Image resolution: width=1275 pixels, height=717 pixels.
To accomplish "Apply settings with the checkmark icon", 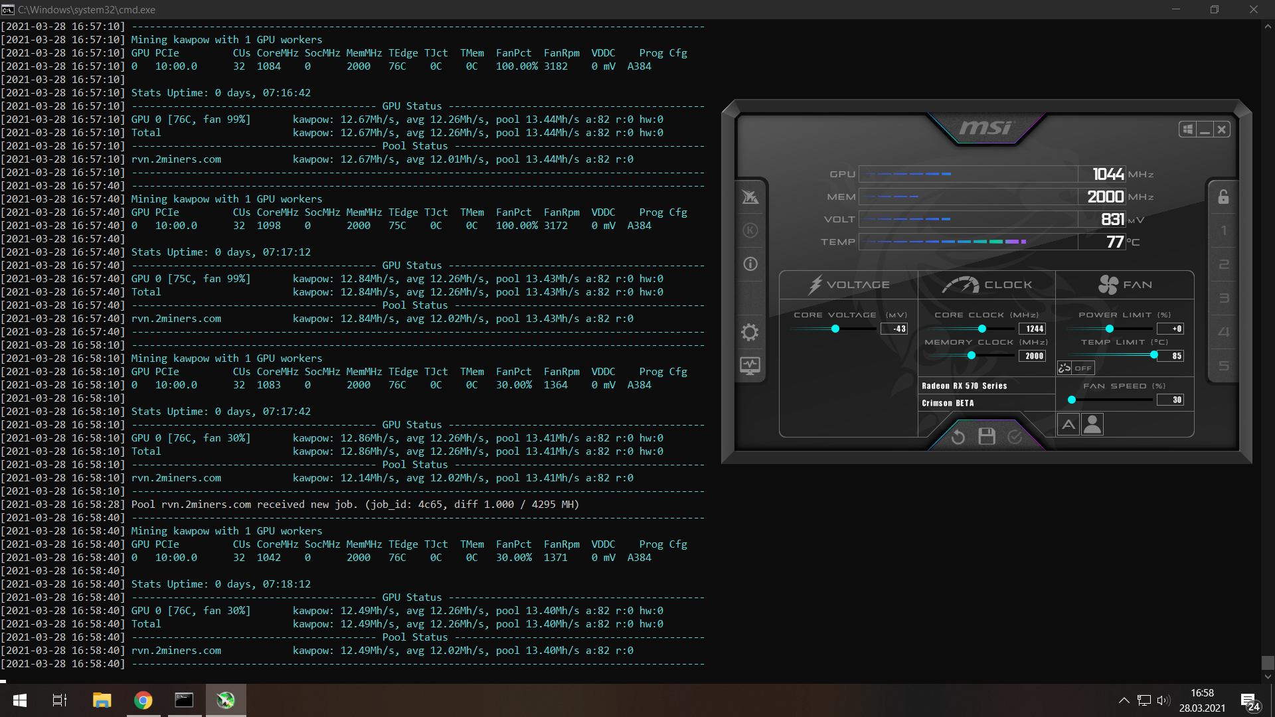I will point(1015,436).
